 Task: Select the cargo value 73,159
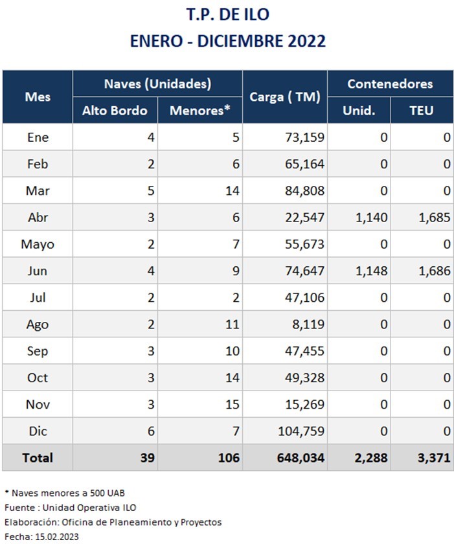coord(304,137)
